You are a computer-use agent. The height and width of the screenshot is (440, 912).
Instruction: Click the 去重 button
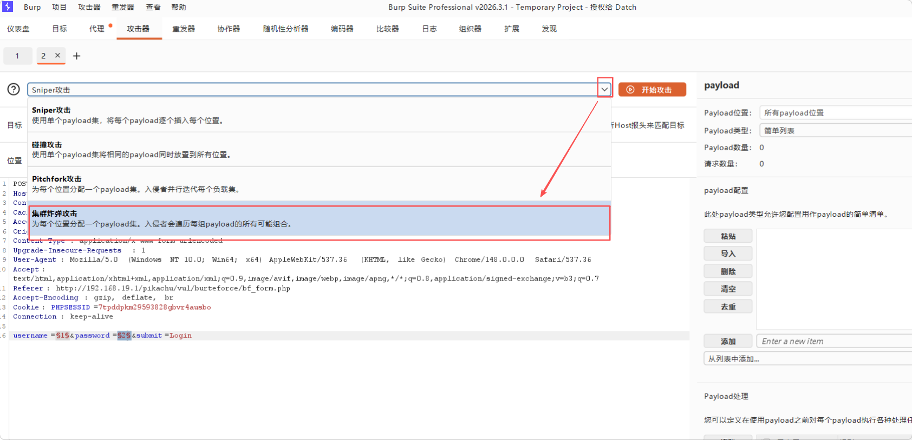[728, 306]
